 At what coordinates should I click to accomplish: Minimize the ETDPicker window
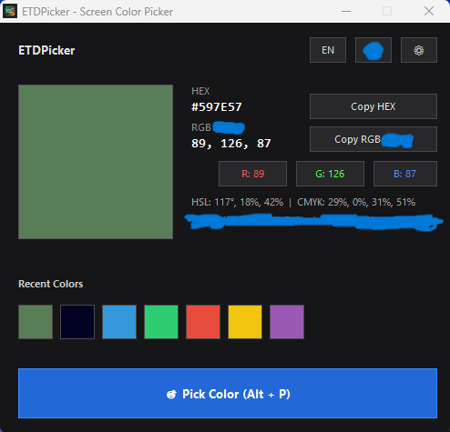[x=346, y=12]
